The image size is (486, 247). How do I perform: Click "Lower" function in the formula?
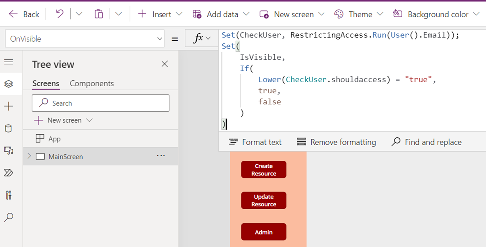[270, 80]
